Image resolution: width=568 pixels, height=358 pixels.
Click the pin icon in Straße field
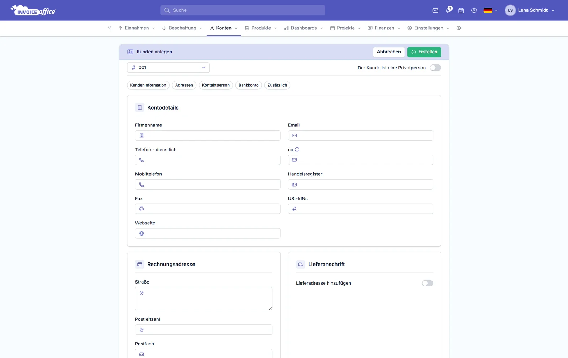142,293
